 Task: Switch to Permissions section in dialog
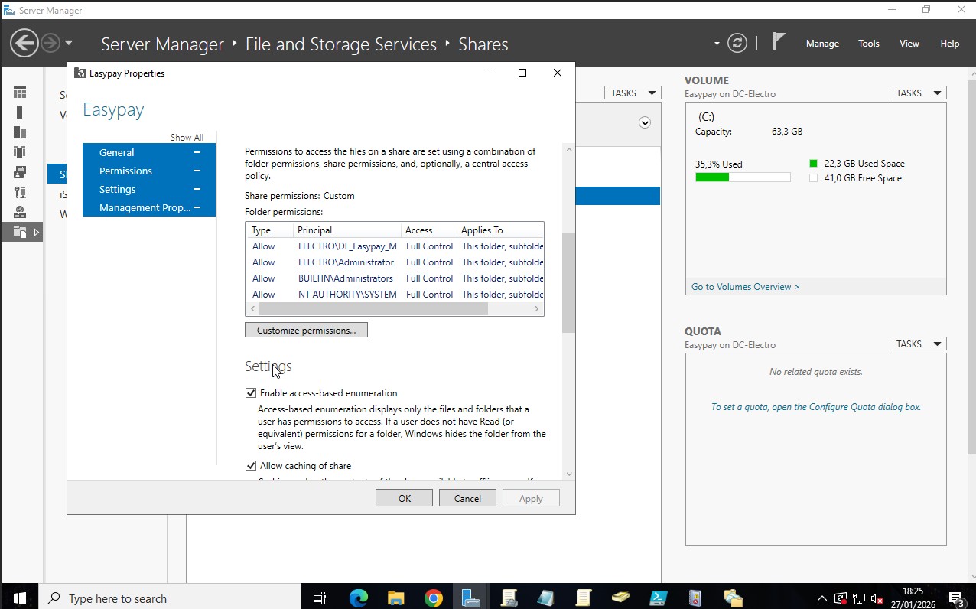pos(125,171)
